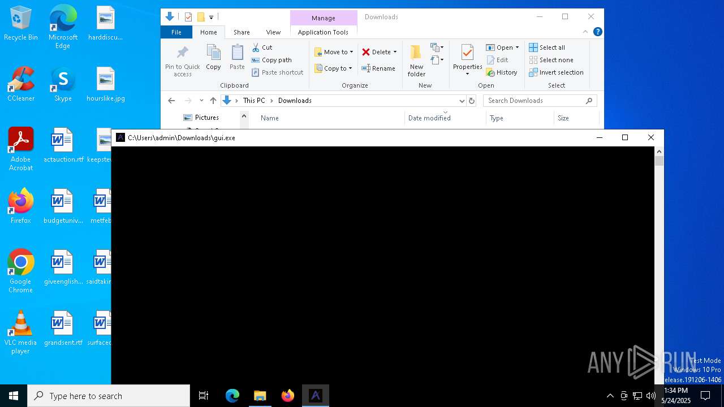Customize Quick Access Toolbar dropdown

click(211, 17)
